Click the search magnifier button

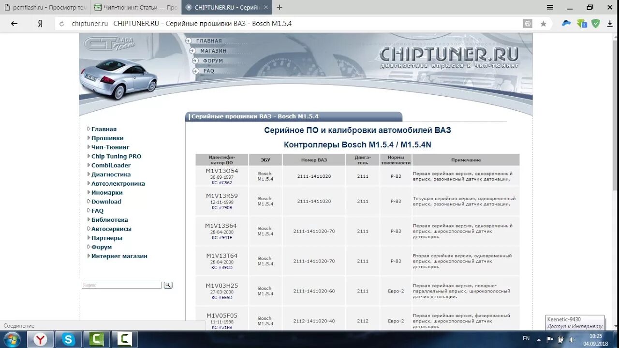coord(168,285)
